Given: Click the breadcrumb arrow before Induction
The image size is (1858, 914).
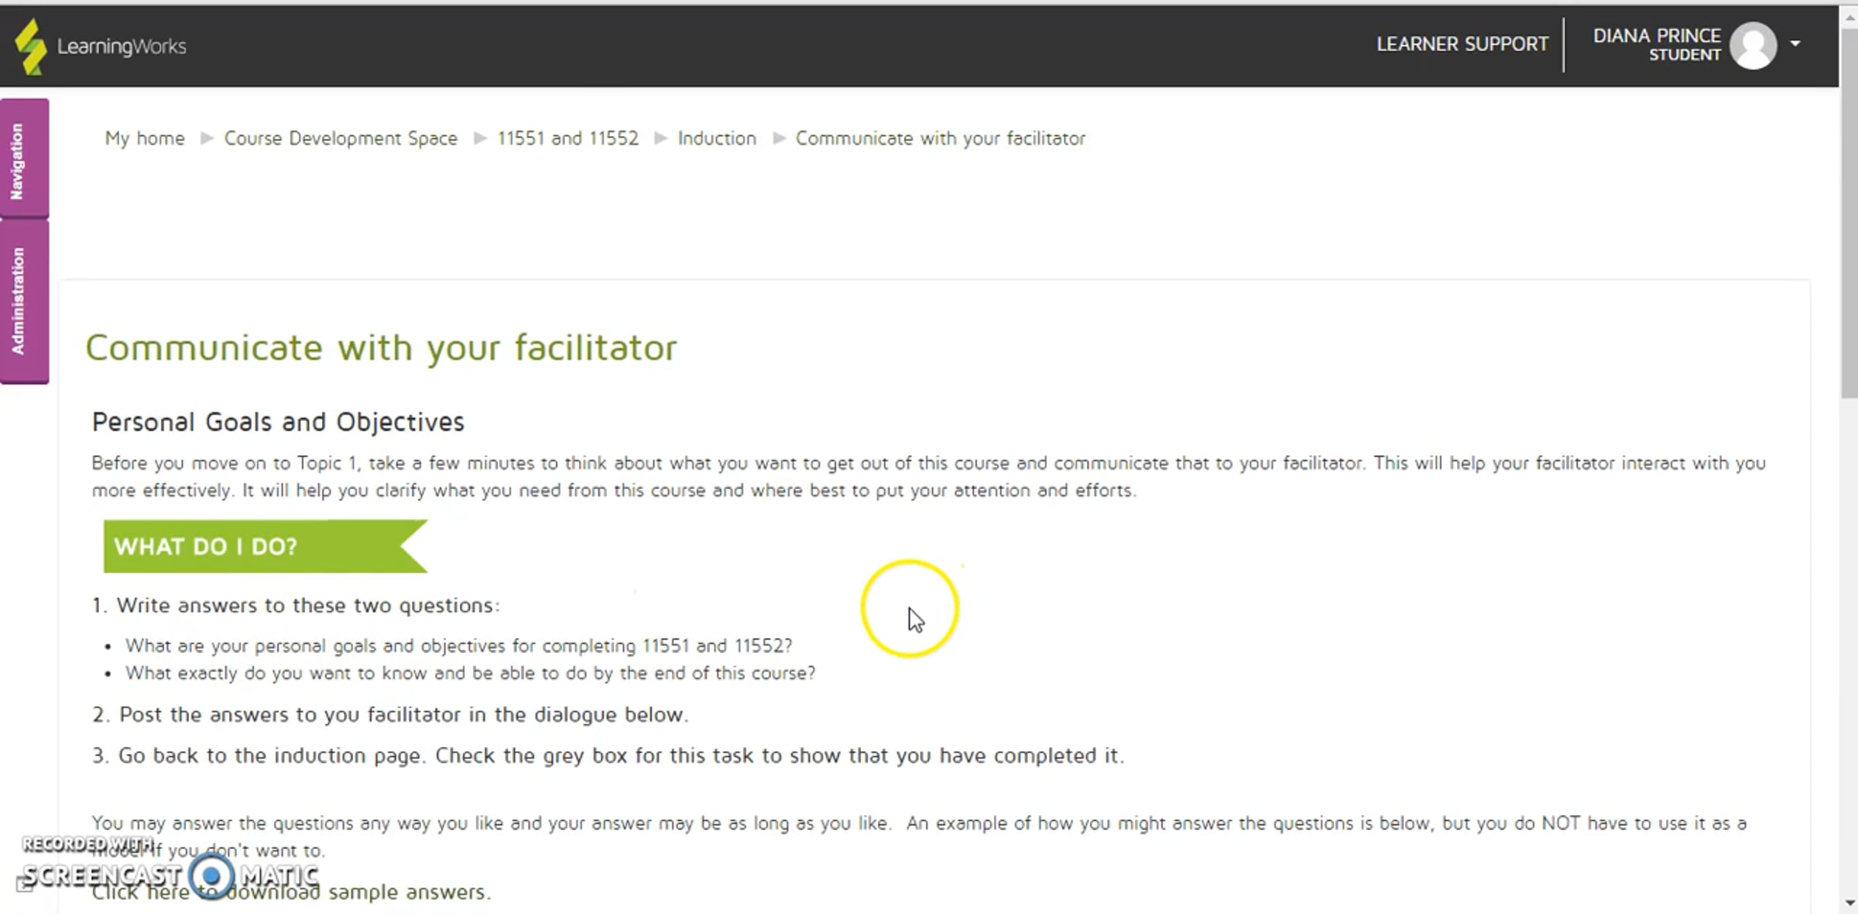Looking at the screenshot, I should click(660, 139).
